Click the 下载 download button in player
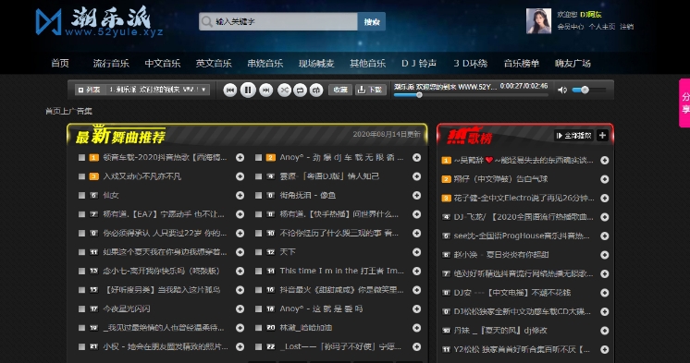Screen dimensions: 690x363 tap(370, 91)
